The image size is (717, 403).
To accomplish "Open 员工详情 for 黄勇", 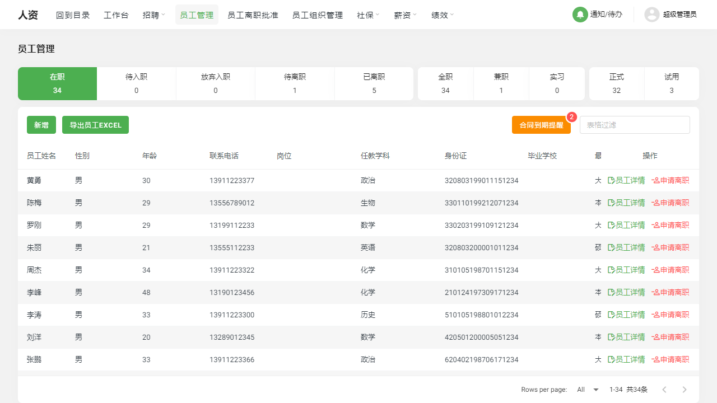I will [626, 180].
